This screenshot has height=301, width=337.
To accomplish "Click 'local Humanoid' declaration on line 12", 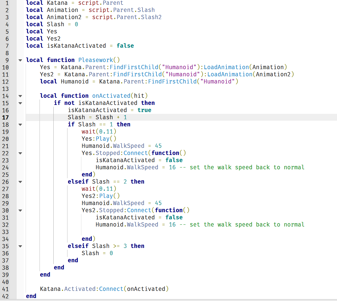I will click(x=64, y=81).
